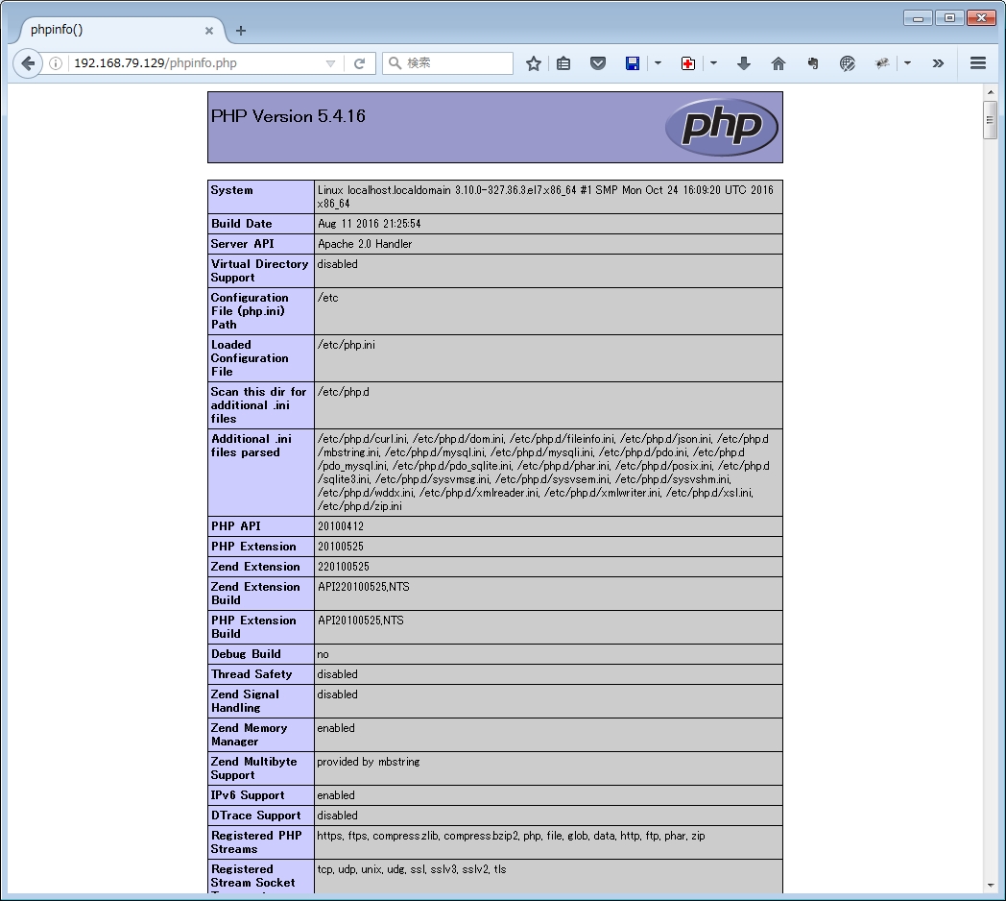Image resolution: width=1006 pixels, height=901 pixels.
Task: Bookmark this page with the star
Action: [x=534, y=63]
